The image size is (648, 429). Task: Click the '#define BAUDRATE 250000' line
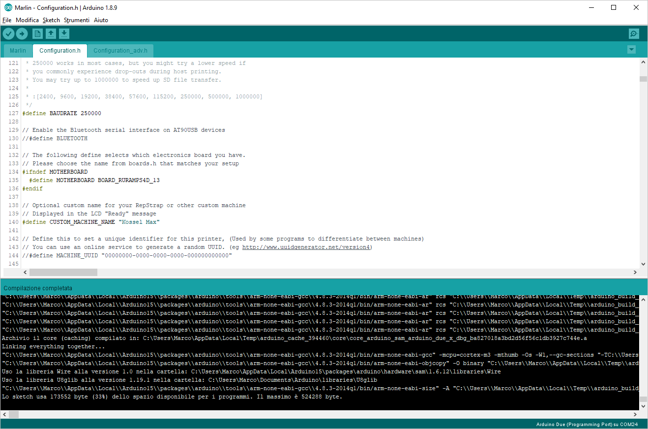pos(61,113)
